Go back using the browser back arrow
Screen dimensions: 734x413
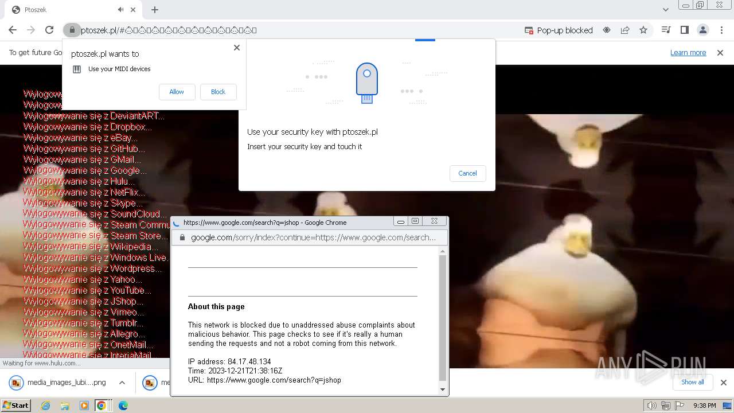tap(13, 30)
